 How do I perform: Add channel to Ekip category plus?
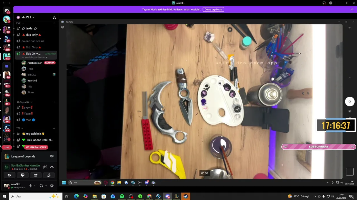(x=54, y=23)
